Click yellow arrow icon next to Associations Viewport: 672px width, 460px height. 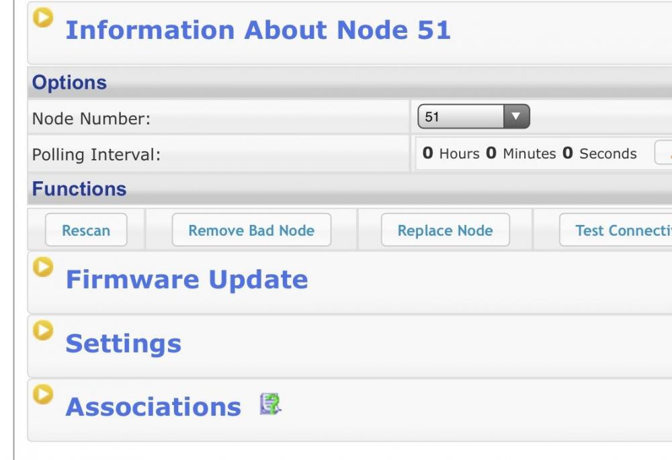[x=43, y=394]
